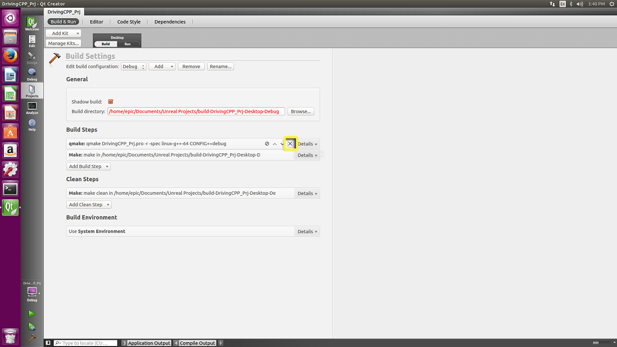Start debugging with the Debug run button

click(32, 326)
